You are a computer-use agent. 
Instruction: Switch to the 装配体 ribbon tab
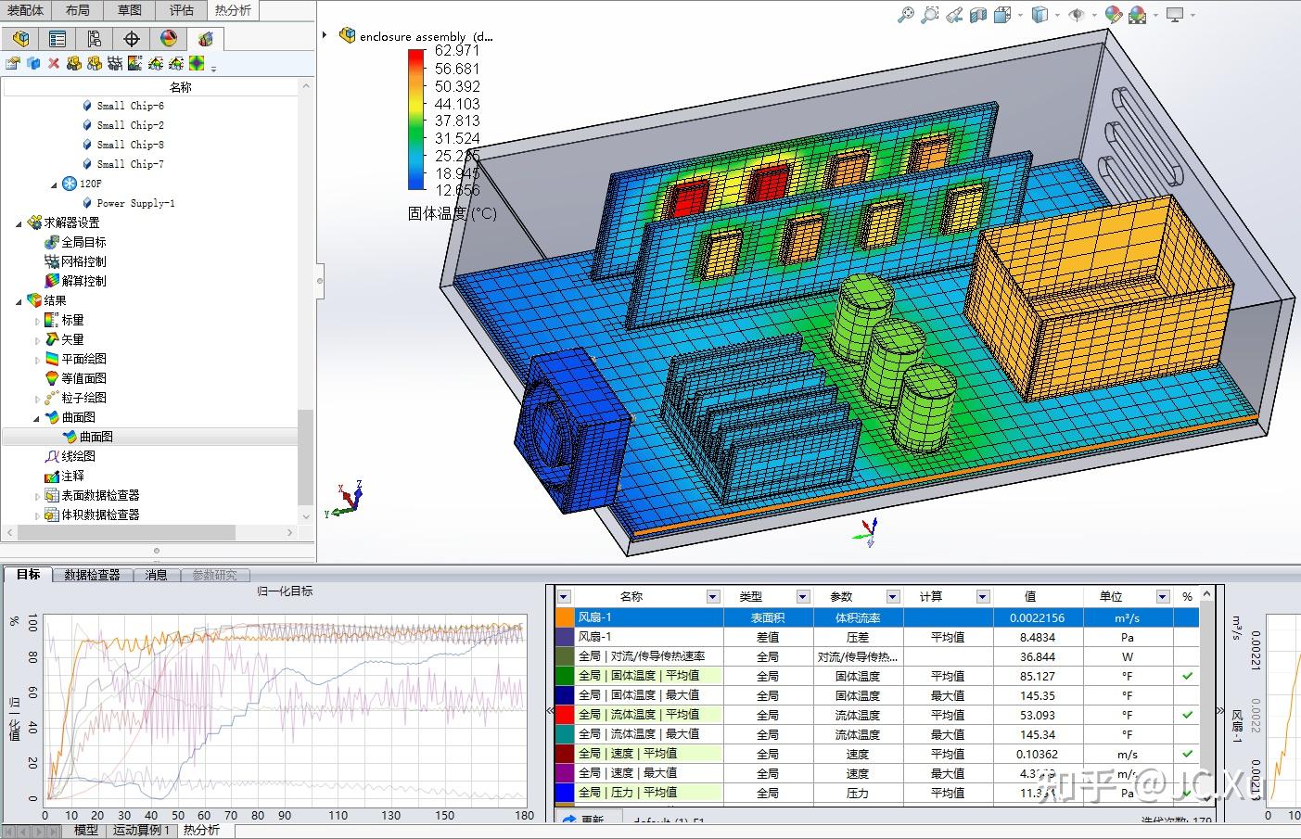(25, 10)
